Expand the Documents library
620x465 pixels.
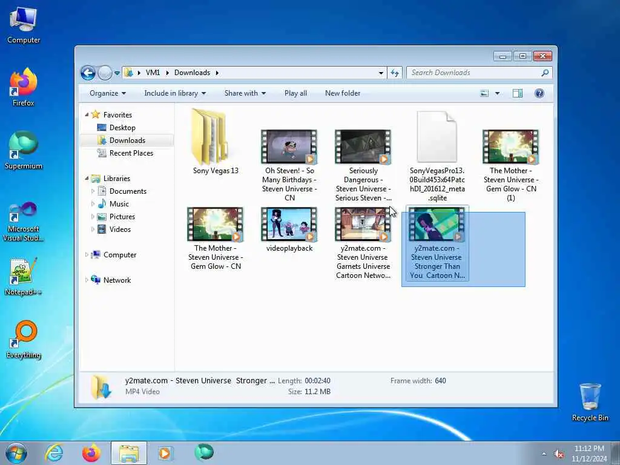click(x=93, y=191)
